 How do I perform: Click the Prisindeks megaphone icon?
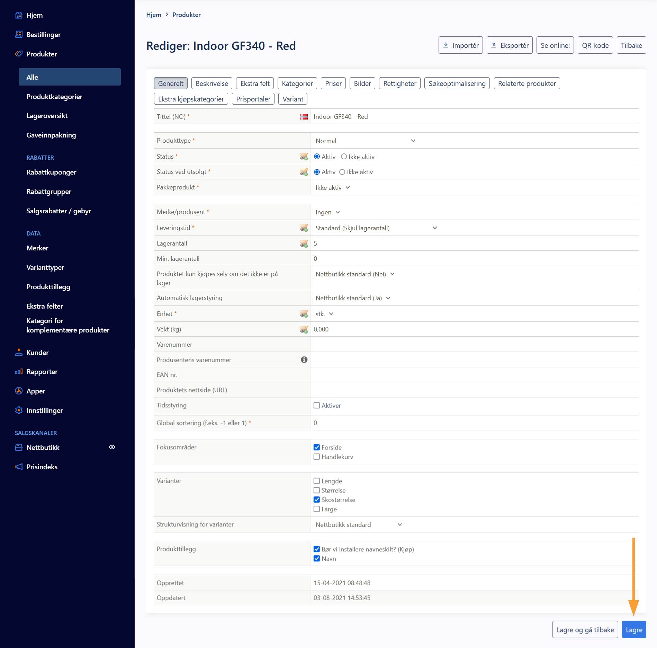click(19, 467)
